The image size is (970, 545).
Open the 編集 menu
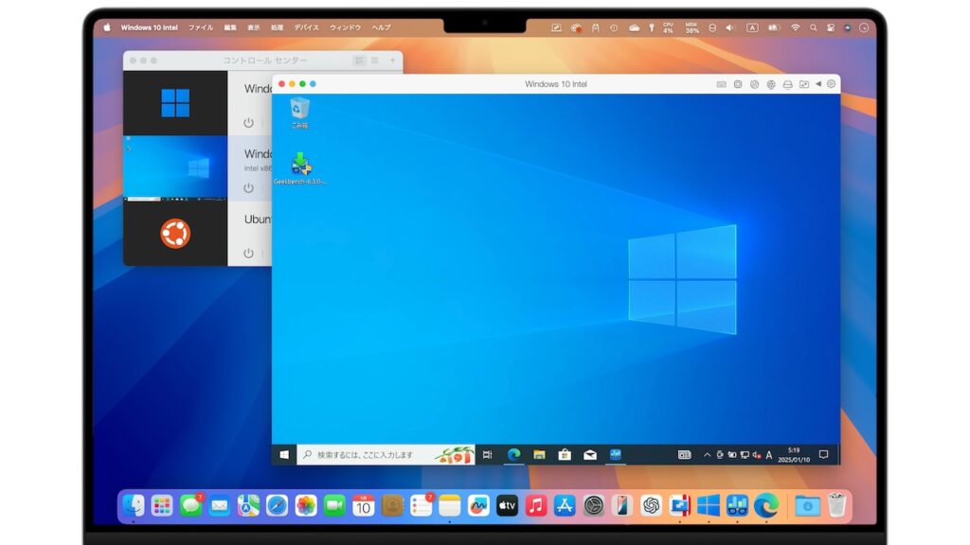point(230,27)
